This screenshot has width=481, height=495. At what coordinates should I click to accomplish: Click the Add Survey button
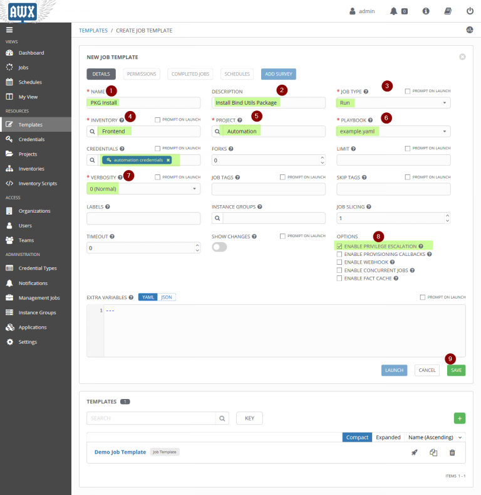coord(279,74)
